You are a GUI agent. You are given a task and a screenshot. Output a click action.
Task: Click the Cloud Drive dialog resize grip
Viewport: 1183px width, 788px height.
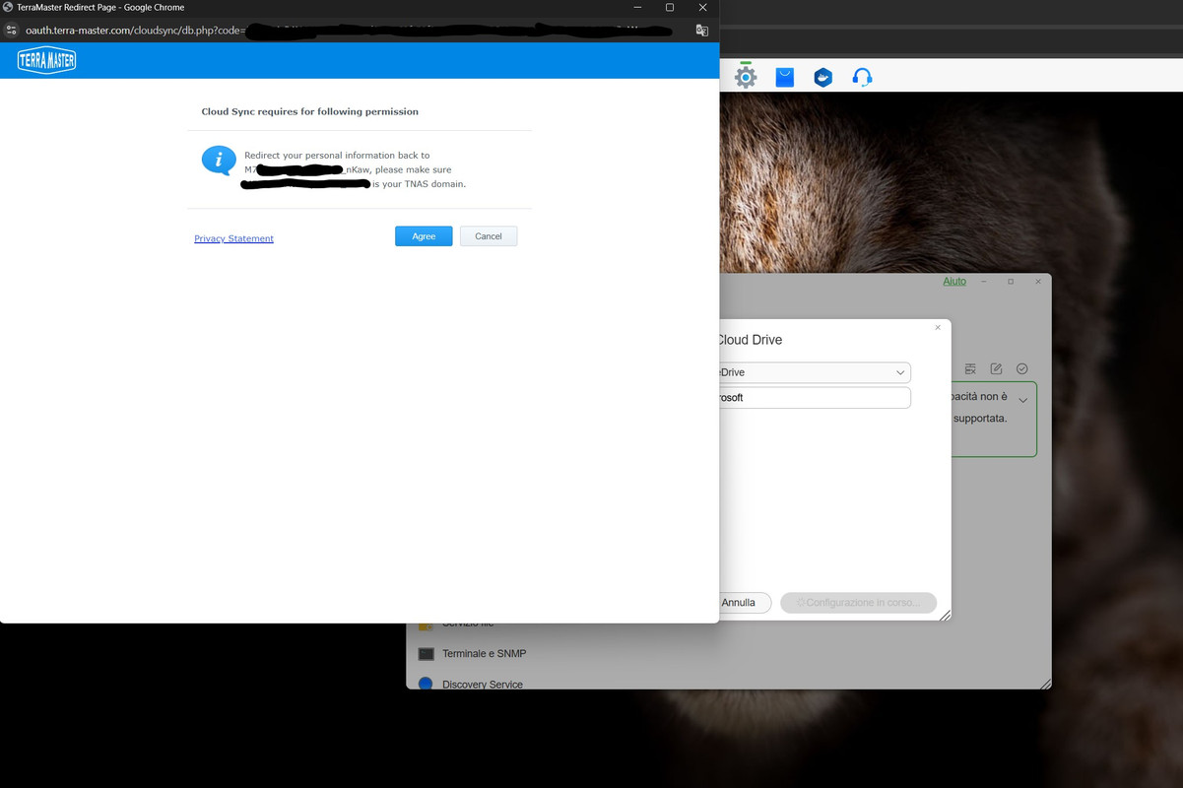coord(946,616)
